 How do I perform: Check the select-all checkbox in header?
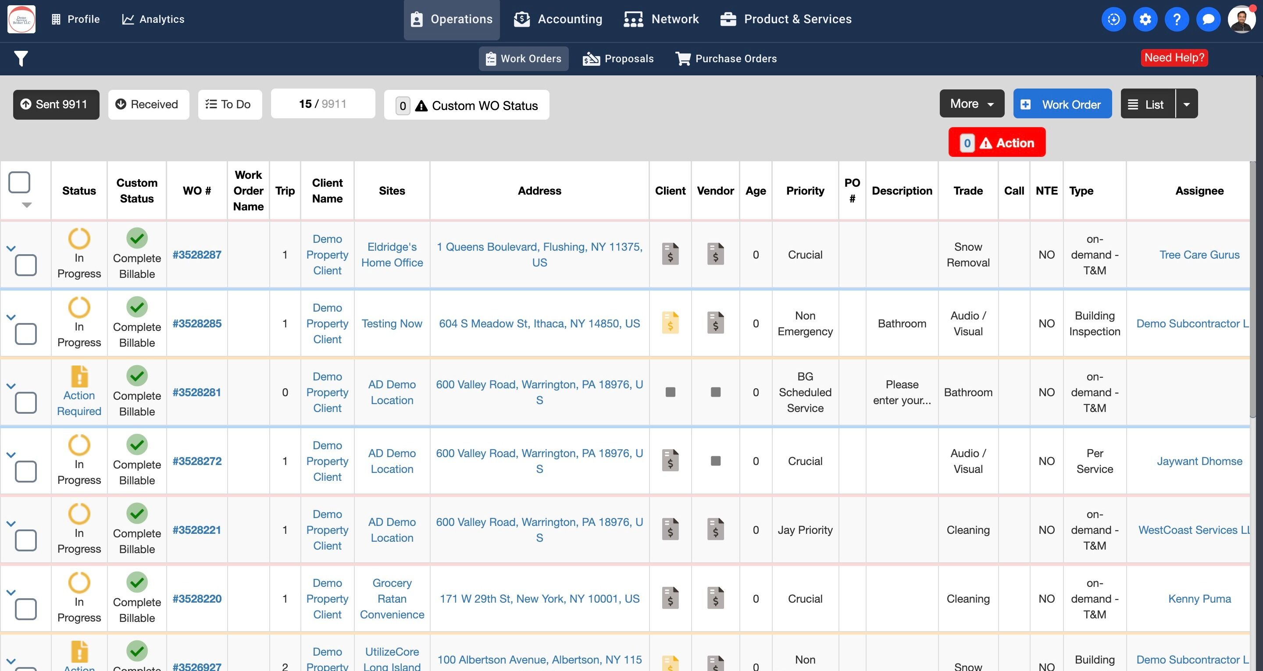point(20,182)
